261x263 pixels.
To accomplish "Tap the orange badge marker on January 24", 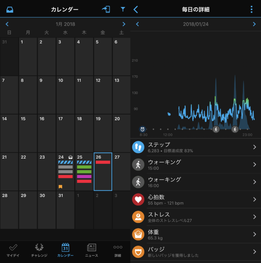I will click(x=60, y=187).
